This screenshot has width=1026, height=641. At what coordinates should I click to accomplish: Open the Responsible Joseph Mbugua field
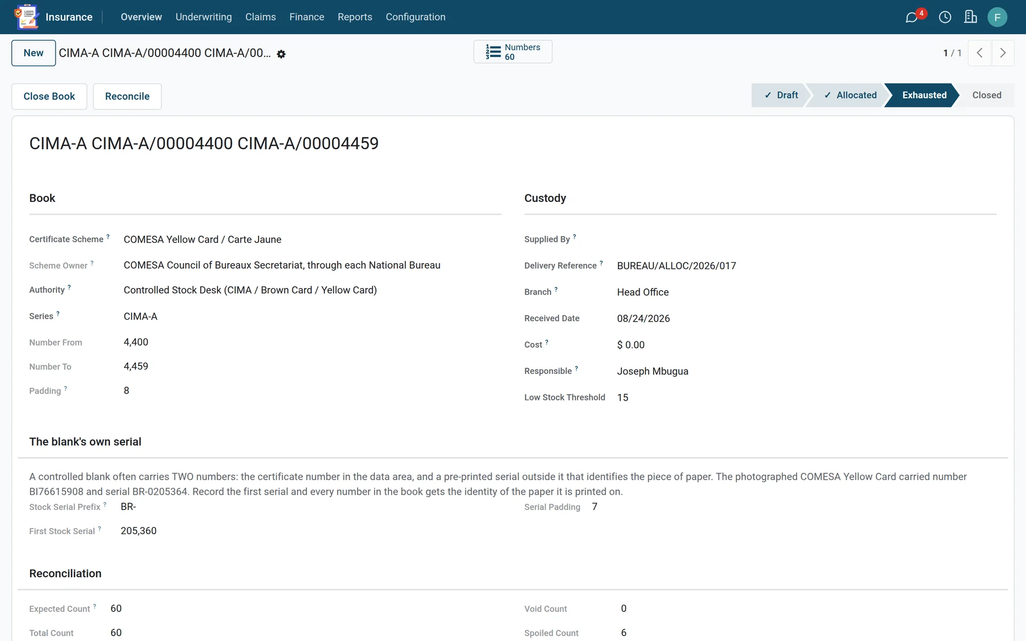coord(806,371)
